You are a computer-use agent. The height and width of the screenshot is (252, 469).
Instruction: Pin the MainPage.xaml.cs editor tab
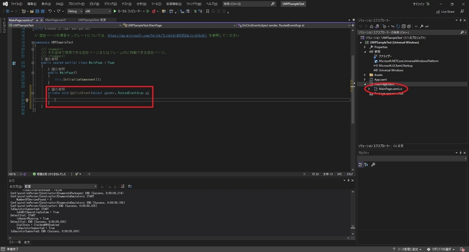37,20
